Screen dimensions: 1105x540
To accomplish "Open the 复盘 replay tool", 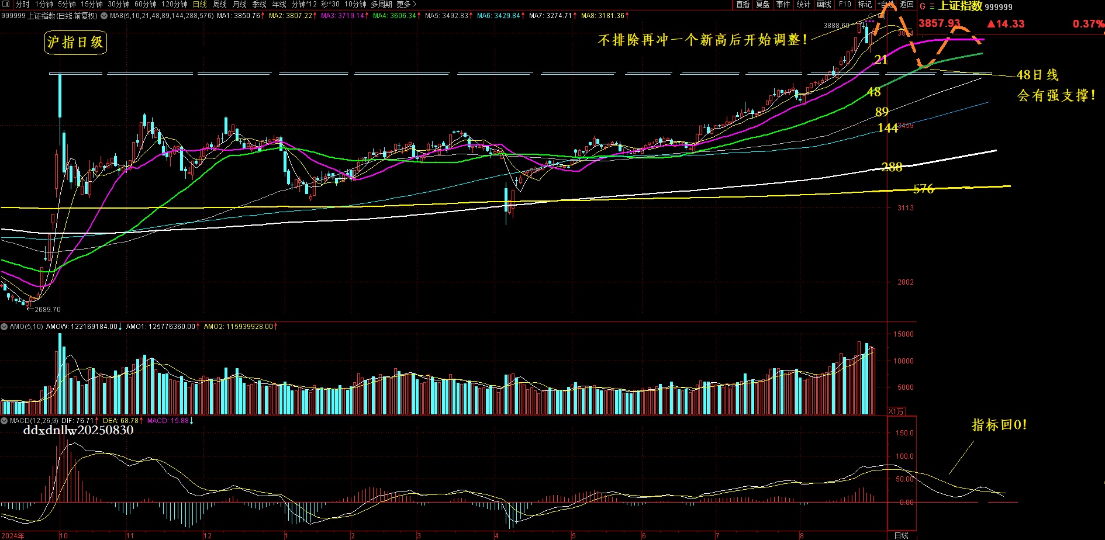I will click(763, 4).
